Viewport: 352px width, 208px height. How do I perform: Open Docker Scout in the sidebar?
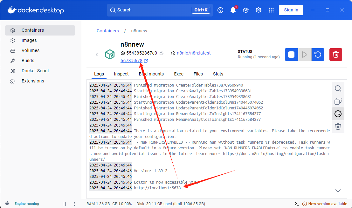coord(40,71)
